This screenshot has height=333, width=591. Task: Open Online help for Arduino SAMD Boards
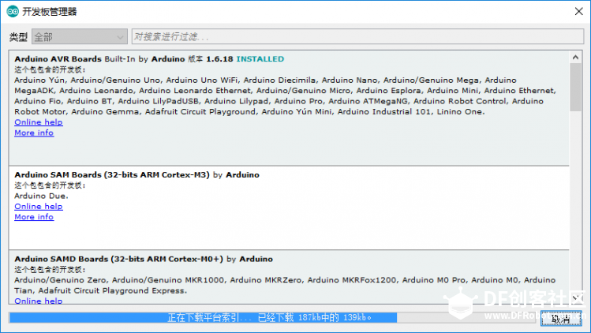(39, 301)
